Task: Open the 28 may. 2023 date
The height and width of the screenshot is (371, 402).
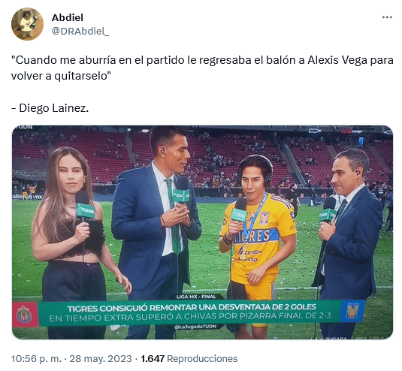Action: 101,358
